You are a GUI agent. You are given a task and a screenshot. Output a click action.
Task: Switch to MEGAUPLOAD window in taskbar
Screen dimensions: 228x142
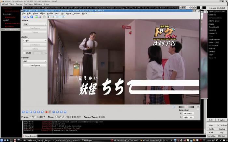click(x=125, y=140)
